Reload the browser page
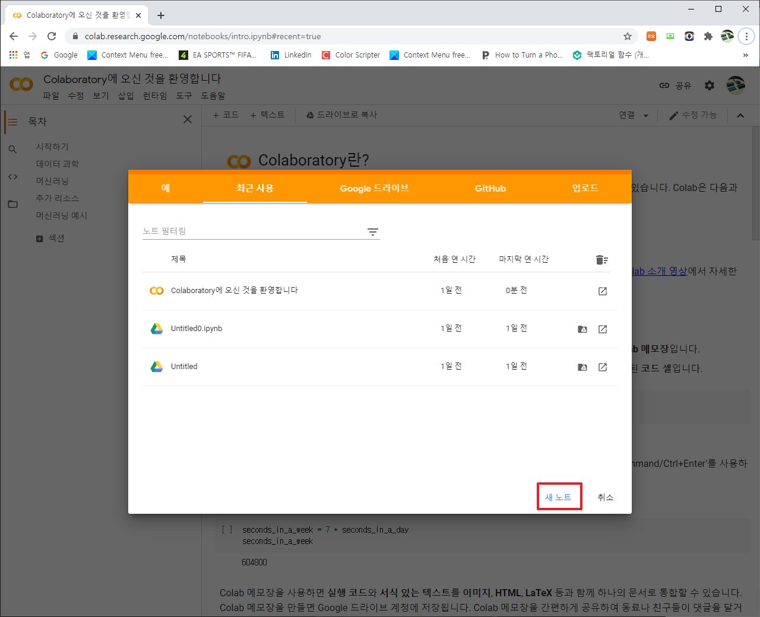The height and width of the screenshot is (617, 760). 52,36
